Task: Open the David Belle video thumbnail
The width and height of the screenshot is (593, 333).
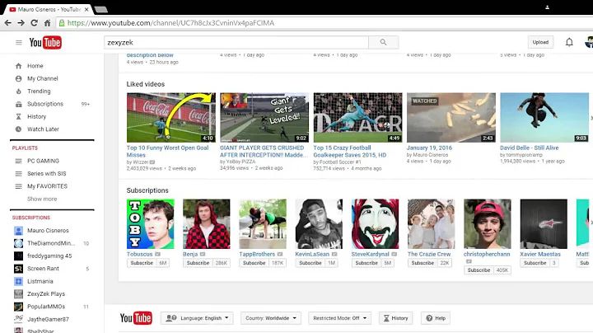Action: coord(544,118)
